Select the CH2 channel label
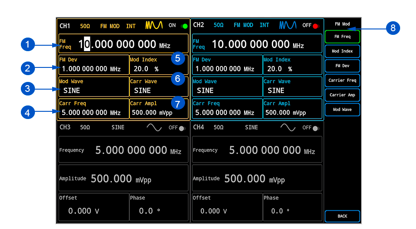Screen dimensions: 416x229 (x=198, y=25)
